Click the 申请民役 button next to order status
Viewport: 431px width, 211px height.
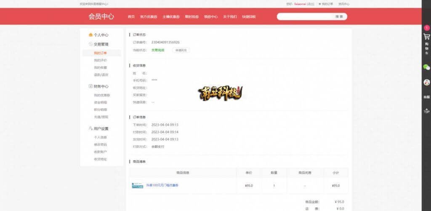coord(180,50)
